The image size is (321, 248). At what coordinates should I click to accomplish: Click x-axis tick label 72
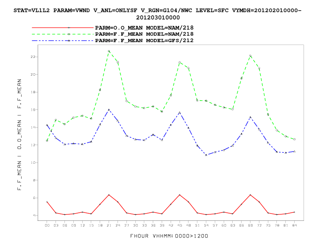click(259, 225)
